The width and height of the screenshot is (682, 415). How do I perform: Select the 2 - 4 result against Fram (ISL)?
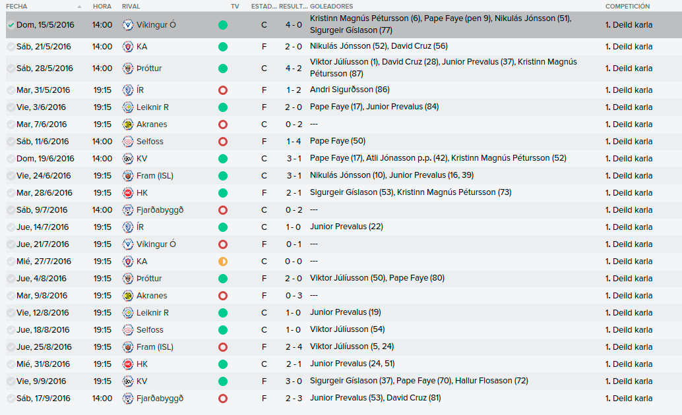tap(294, 346)
